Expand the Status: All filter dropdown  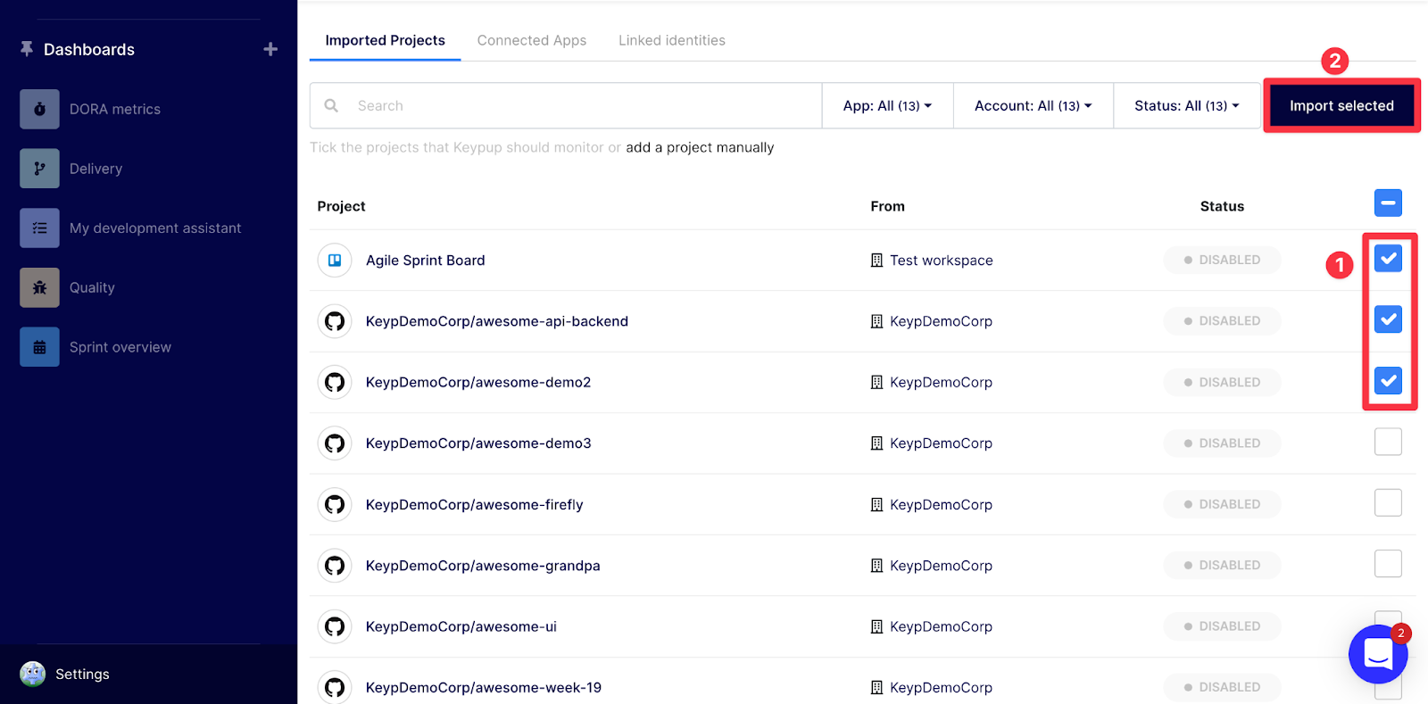point(1186,106)
